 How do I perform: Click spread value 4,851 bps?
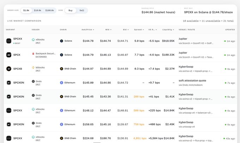140,138
